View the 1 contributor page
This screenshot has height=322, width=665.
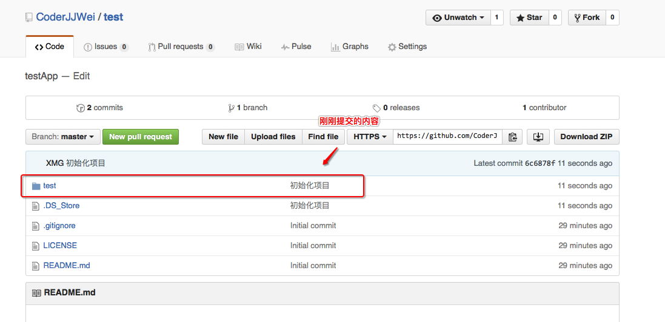(x=544, y=108)
